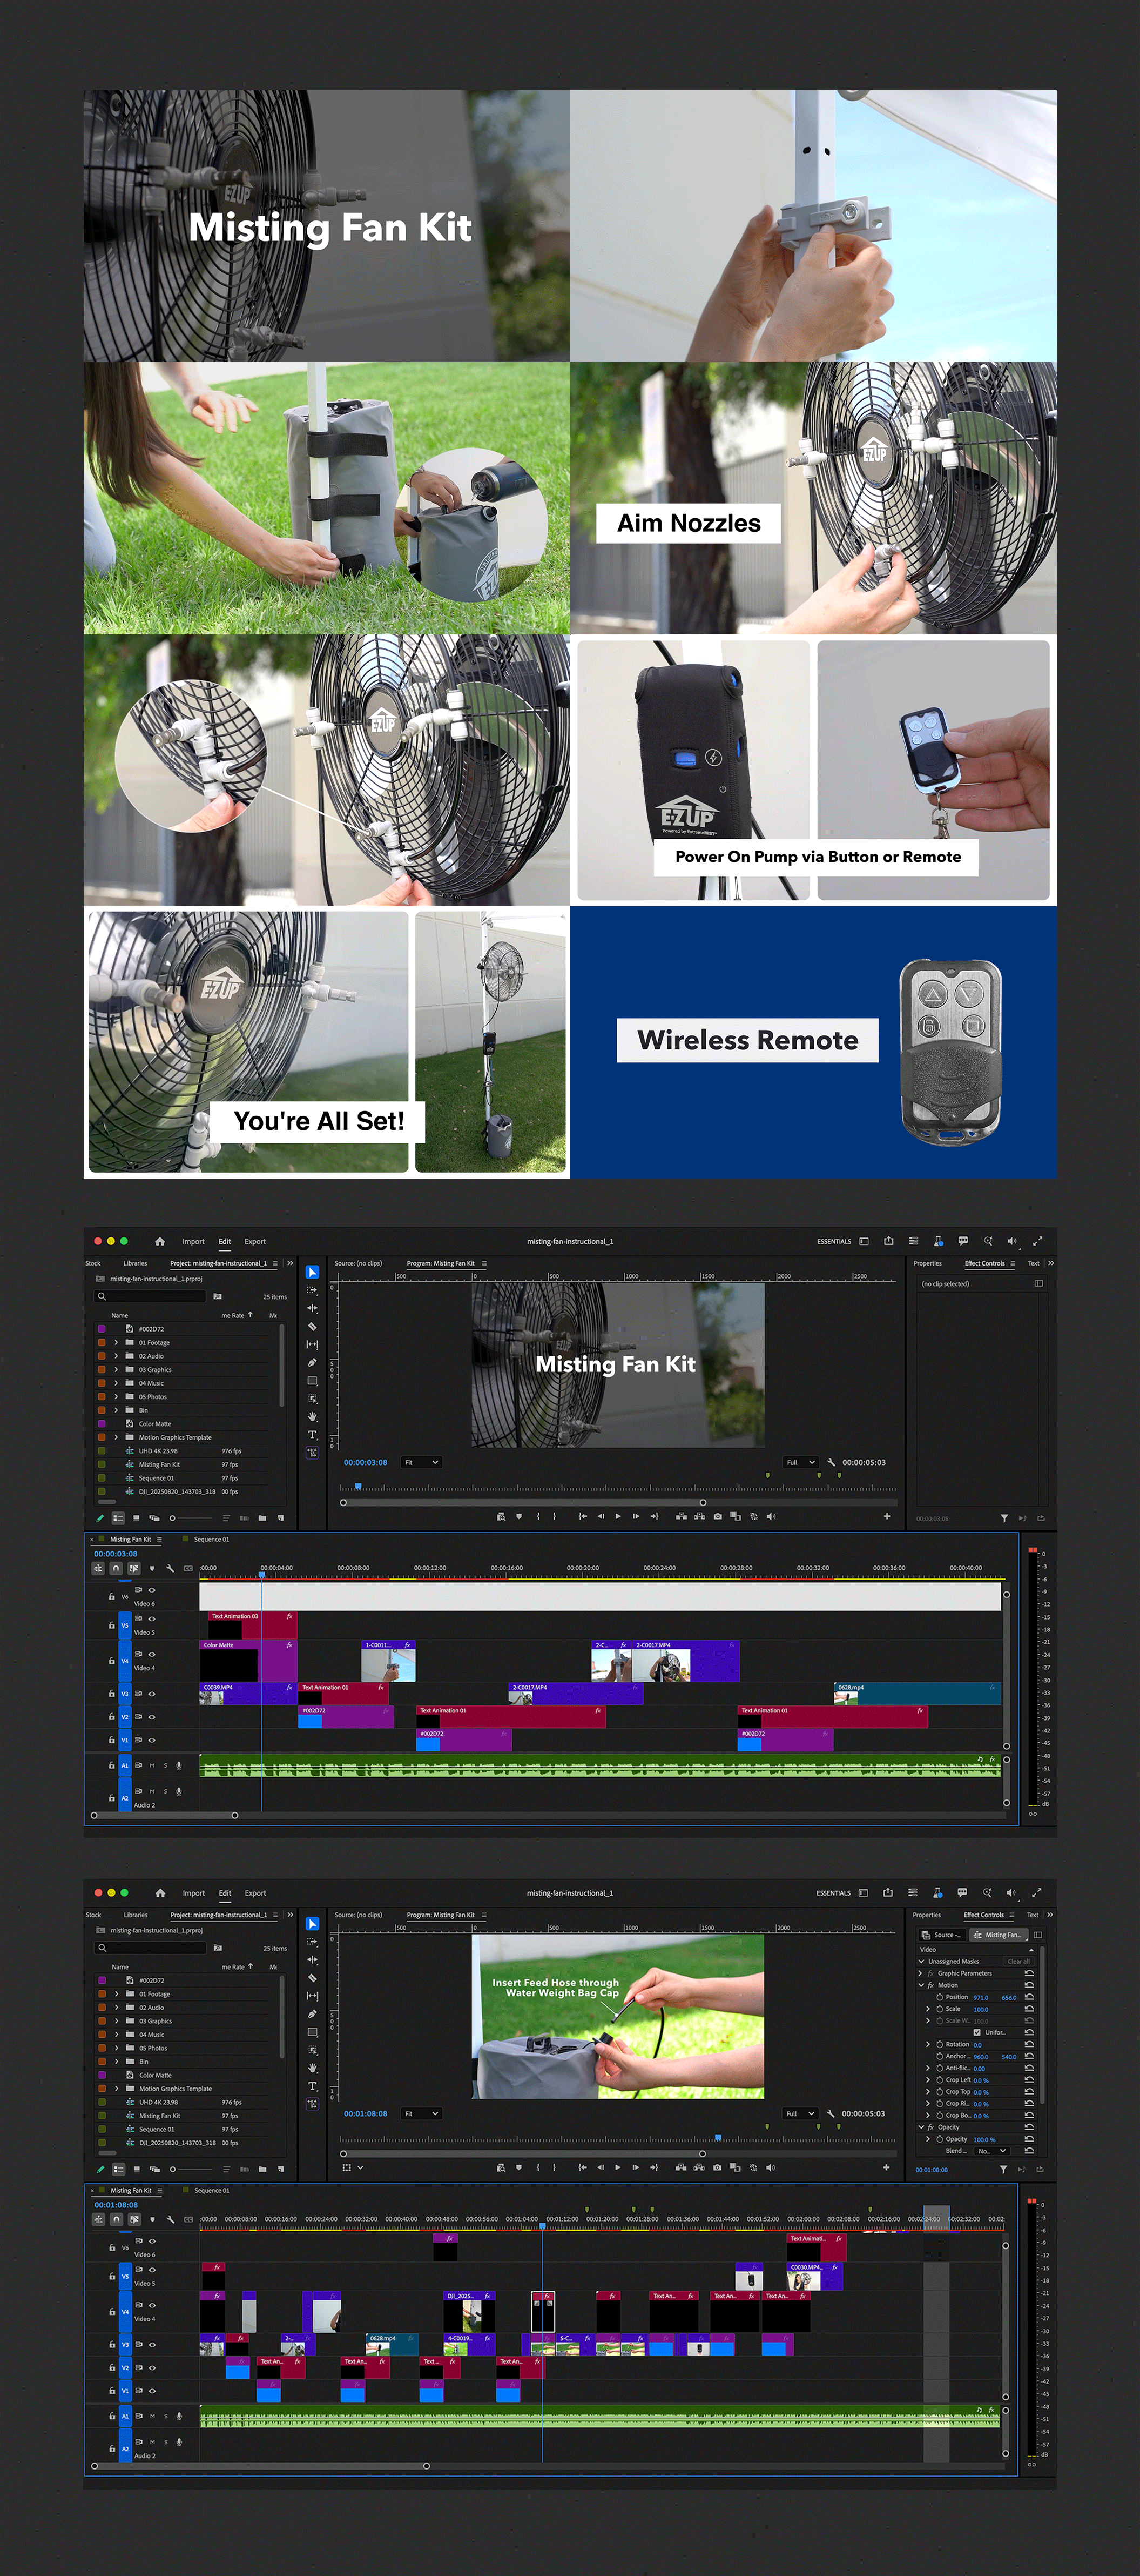Viewport: 1140px width, 2576px height.
Task: Open the Blend Mode dropdown under Opacity
Action: point(991,2151)
